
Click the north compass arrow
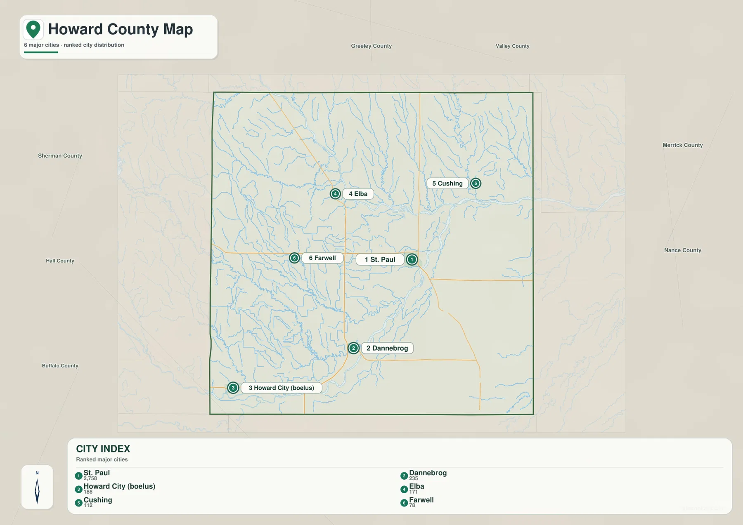[37, 491]
